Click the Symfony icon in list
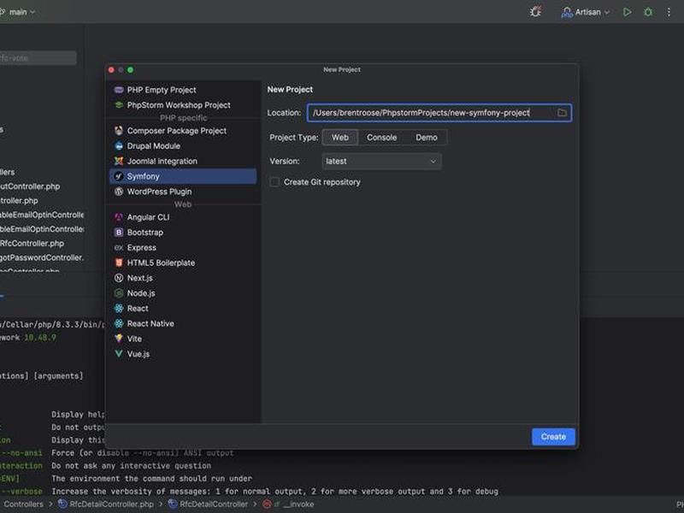Image resolution: width=684 pixels, height=513 pixels. [x=119, y=176]
